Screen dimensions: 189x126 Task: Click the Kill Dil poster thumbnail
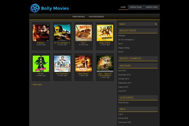(x=41, y=64)
